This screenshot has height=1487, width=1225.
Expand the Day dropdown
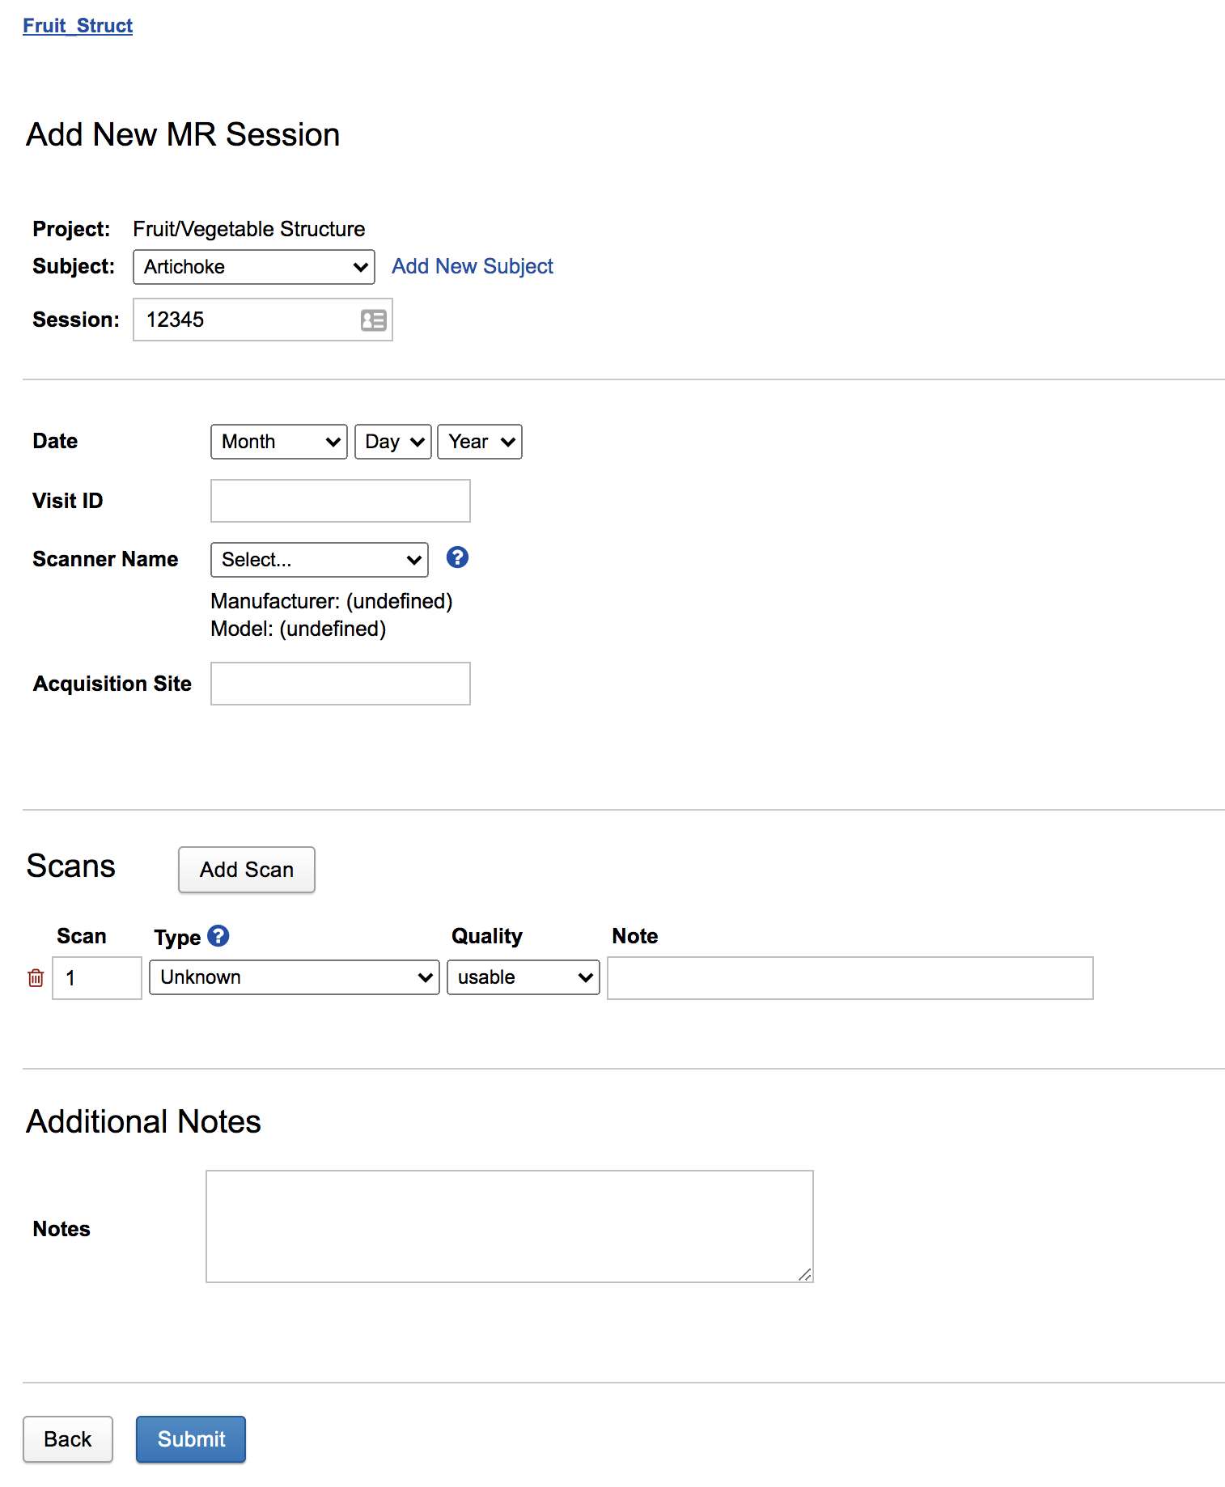[x=393, y=442]
